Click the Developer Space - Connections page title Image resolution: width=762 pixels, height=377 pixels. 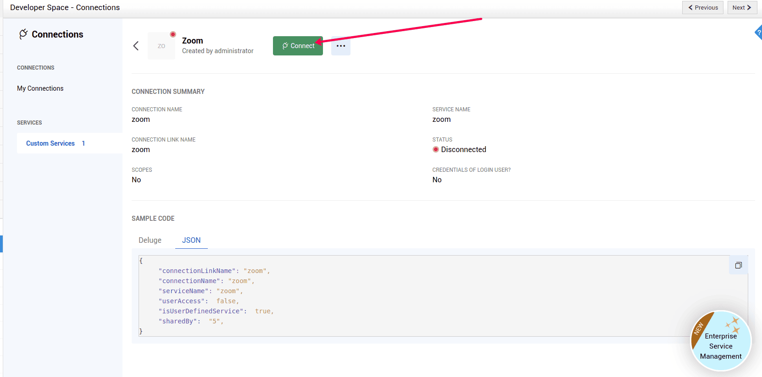[65, 8]
